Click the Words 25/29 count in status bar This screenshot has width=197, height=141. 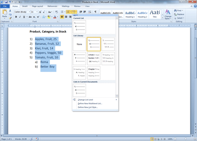(x=21, y=139)
